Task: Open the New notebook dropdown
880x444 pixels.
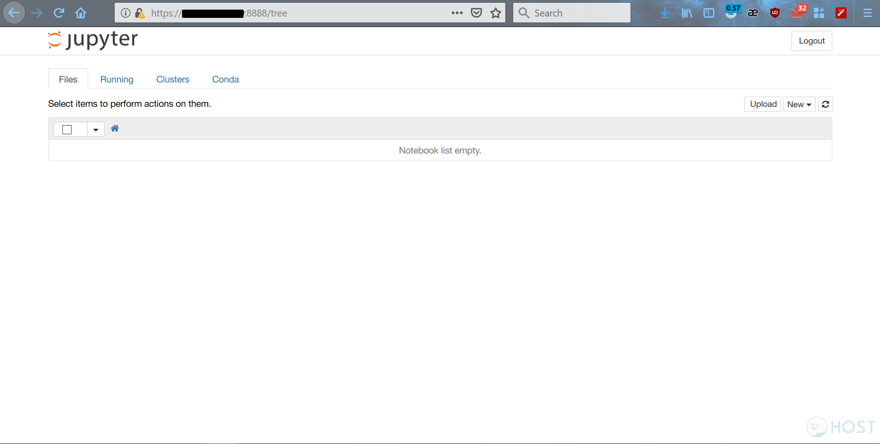Action: (x=799, y=104)
